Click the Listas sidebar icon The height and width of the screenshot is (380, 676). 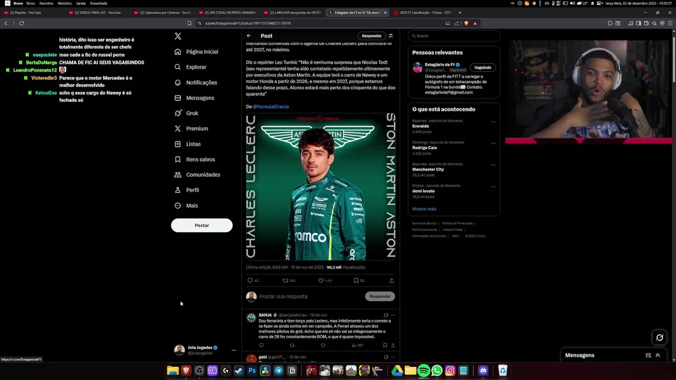point(178,144)
